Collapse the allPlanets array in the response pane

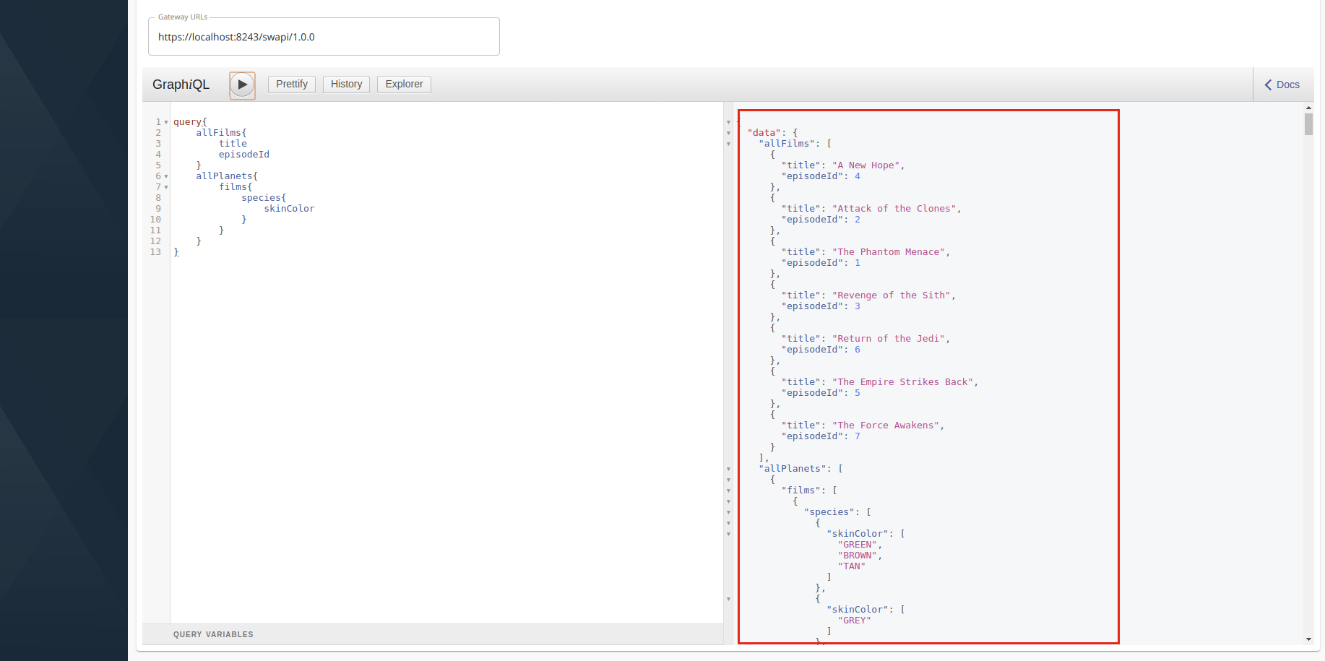728,468
